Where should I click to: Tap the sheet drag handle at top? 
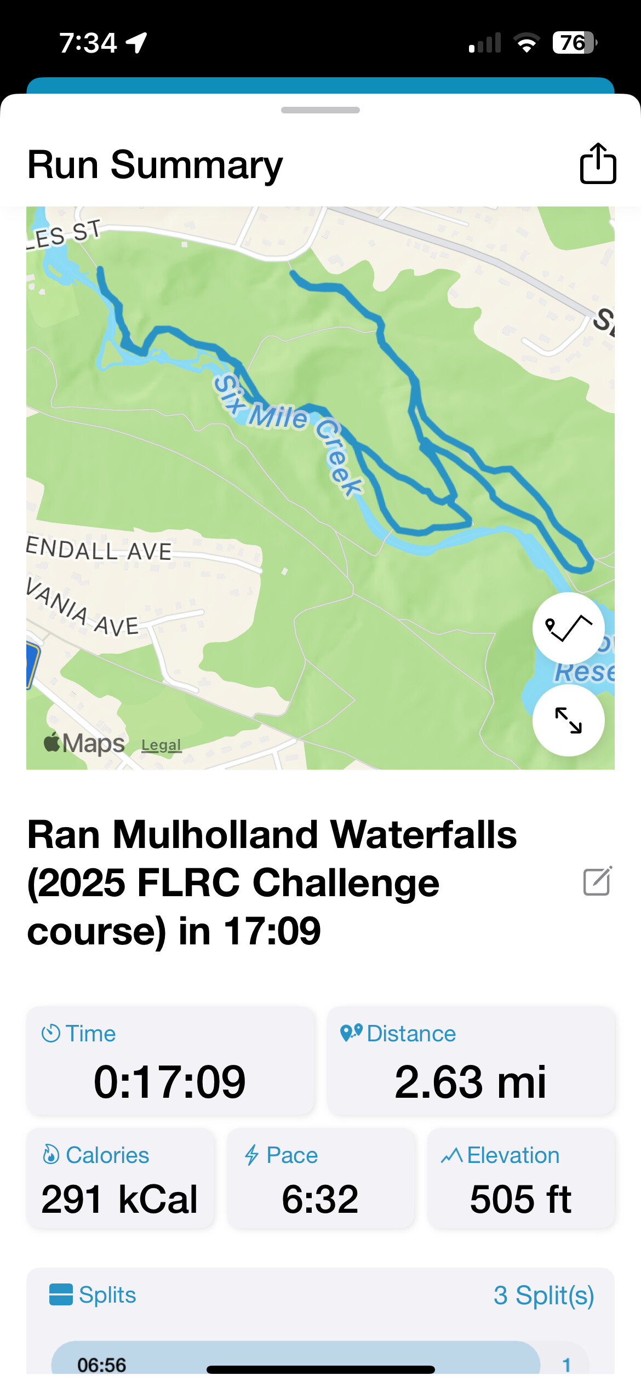click(321, 110)
